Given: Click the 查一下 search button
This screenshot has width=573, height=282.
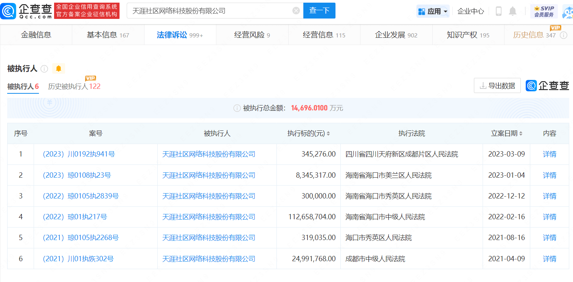Looking at the screenshot, I should coord(319,10).
